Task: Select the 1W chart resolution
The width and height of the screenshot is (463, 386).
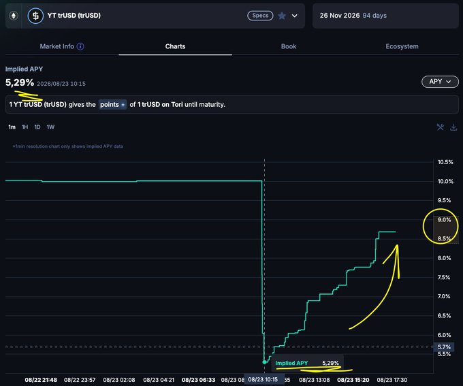Action: tap(50, 127)
